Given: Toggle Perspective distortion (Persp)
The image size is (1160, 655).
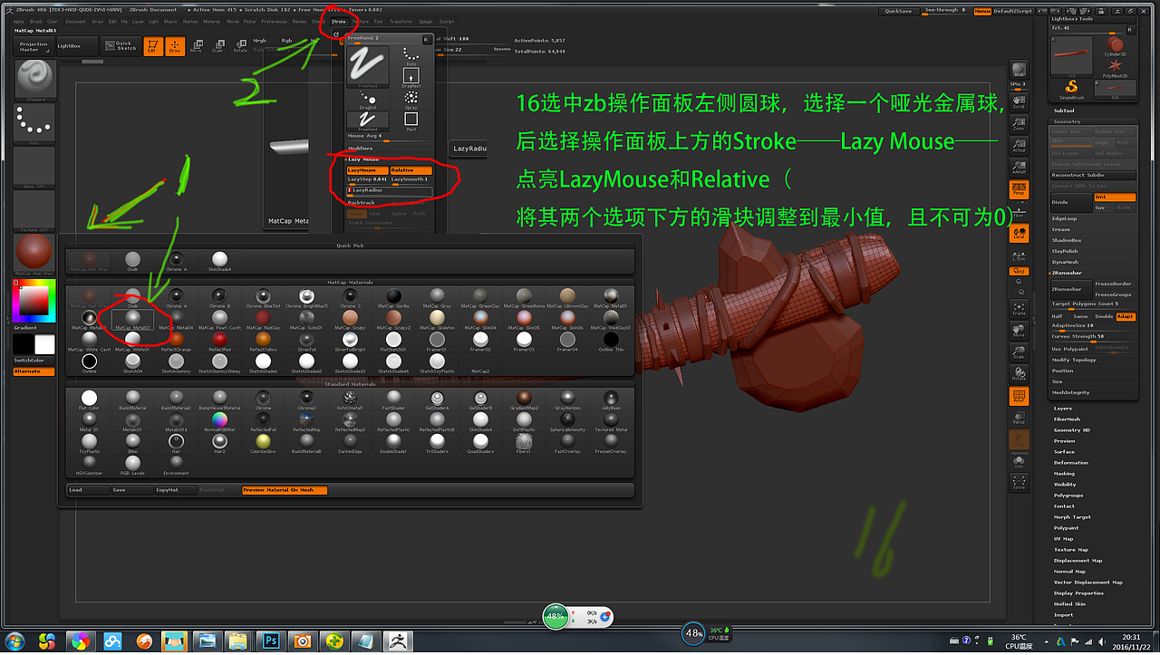Looking at the screenshot, I should click(x=1019, y=190).
